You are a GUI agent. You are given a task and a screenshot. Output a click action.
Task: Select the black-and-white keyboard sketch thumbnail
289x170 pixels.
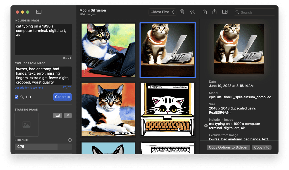click(x=168, y=148)
